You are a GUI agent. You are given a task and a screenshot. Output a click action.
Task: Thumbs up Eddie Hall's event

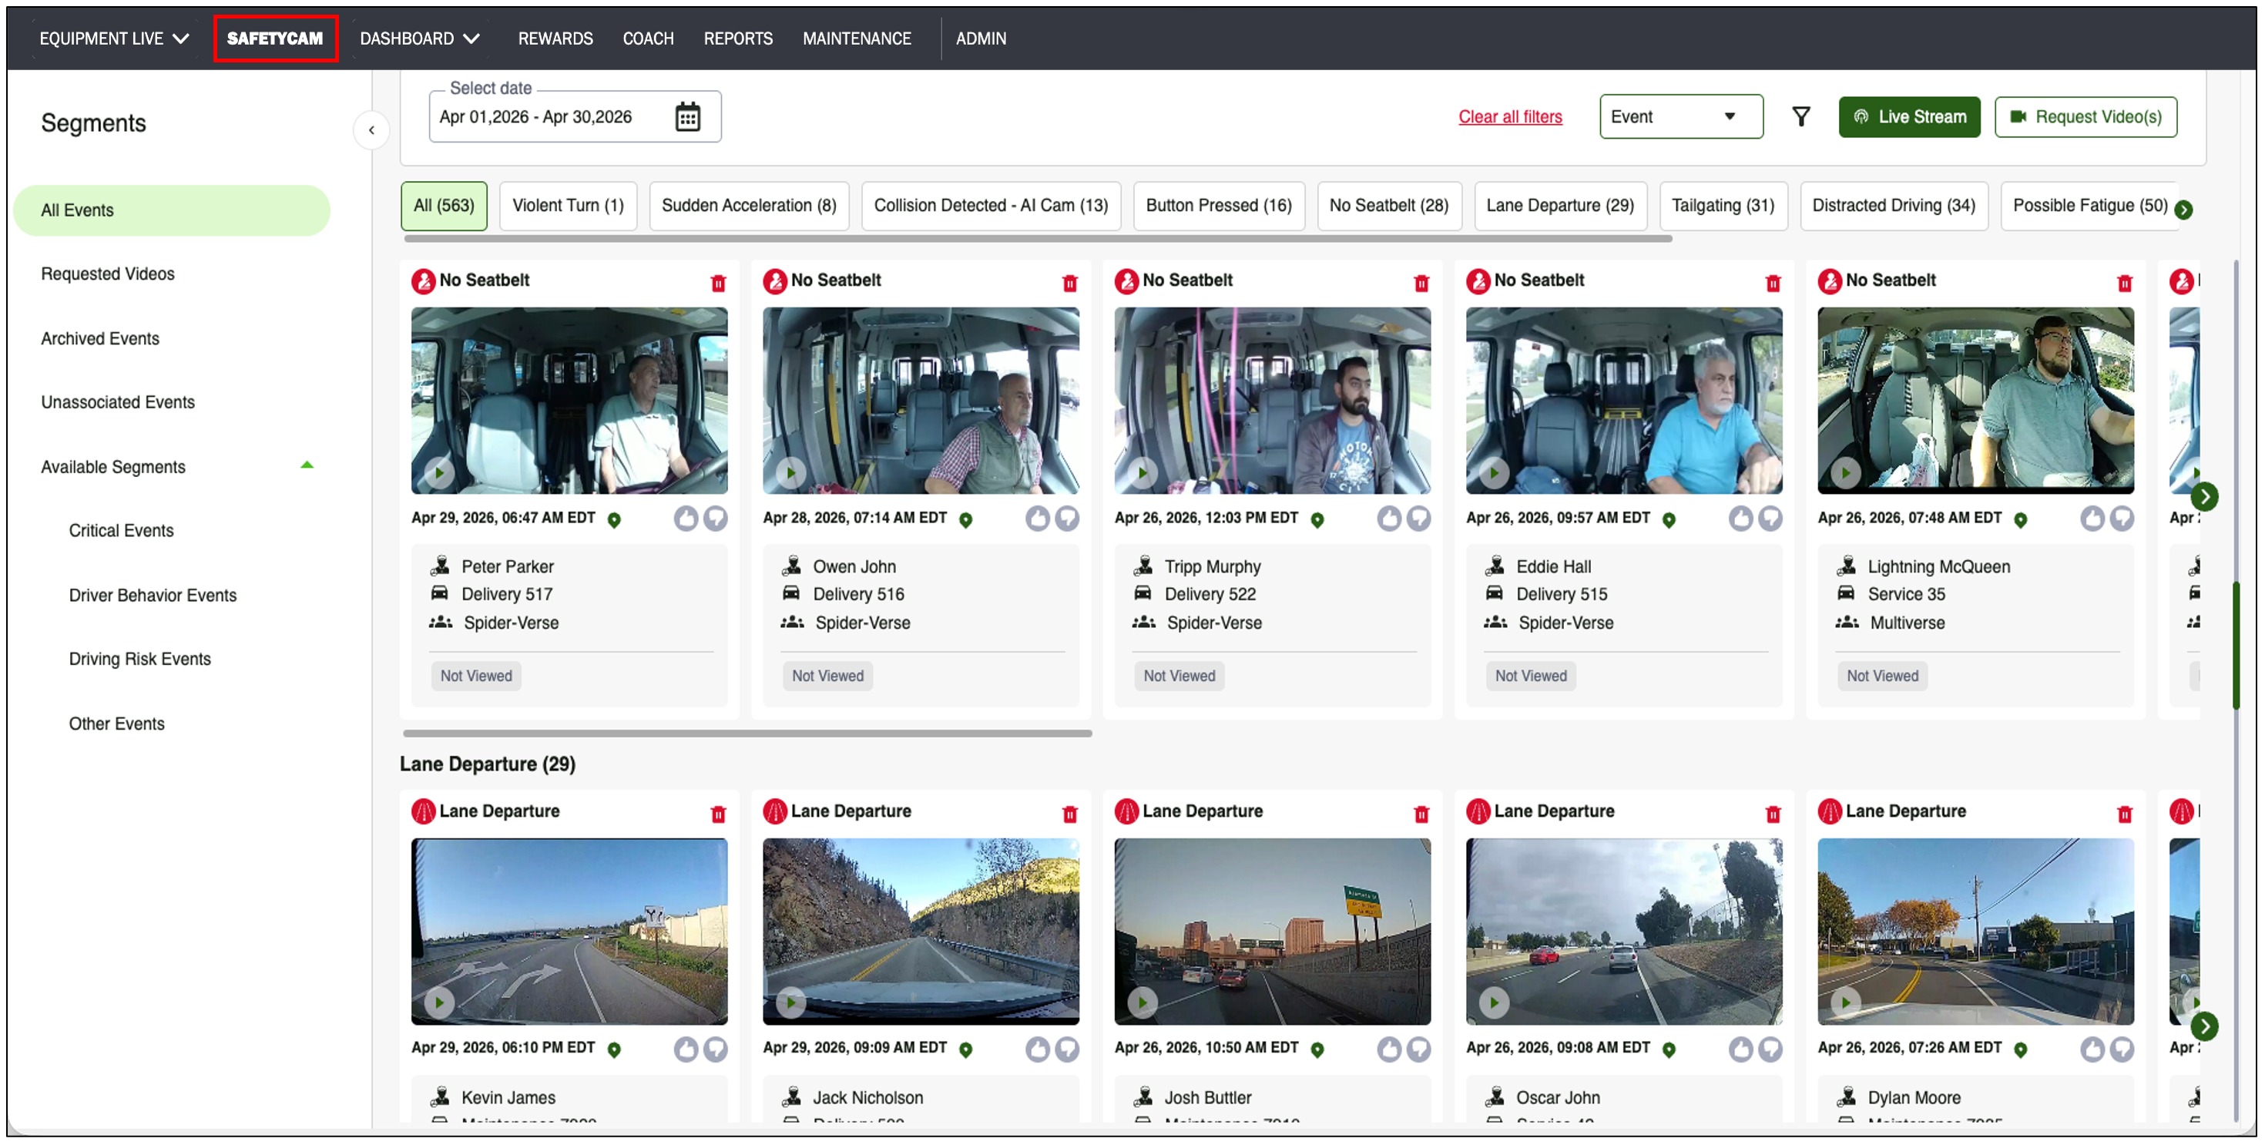point(1741,519)
